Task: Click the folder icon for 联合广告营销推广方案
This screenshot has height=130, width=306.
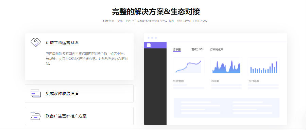Action: coord(35,116)
